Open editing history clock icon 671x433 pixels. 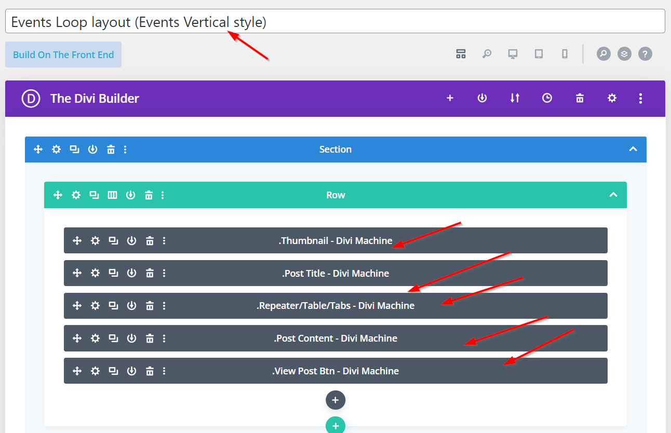[x=547, y=98]
